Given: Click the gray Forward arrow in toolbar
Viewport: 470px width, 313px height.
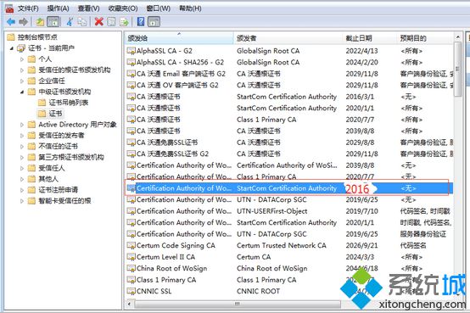Looking at the screenshot, I should (x=24, y=22).
